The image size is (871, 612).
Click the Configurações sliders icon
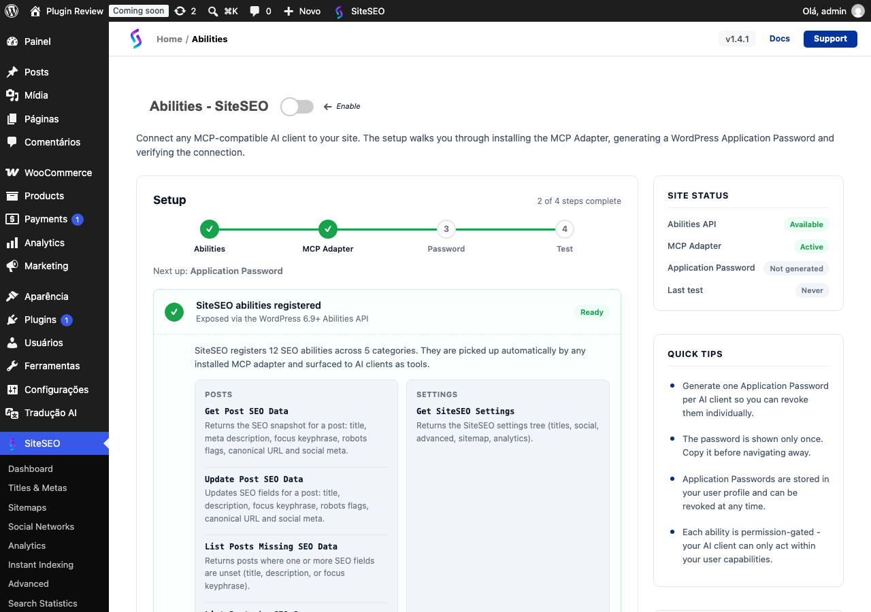(x=12, y=390)
